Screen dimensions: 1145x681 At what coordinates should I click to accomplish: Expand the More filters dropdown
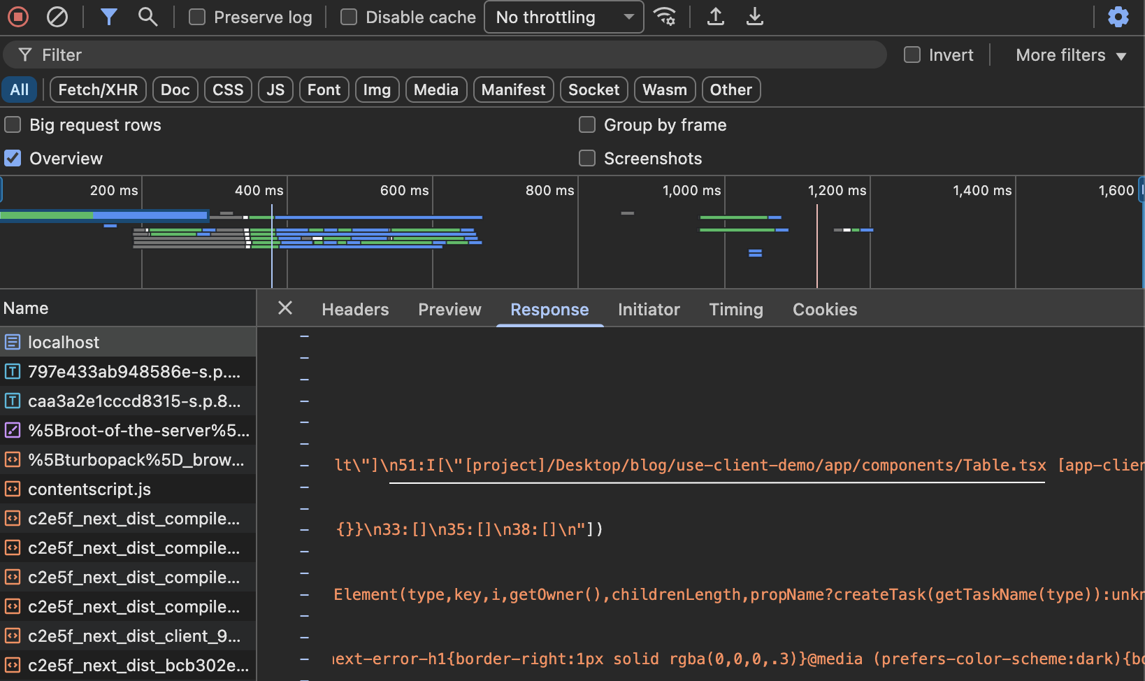coord(1070,55)
